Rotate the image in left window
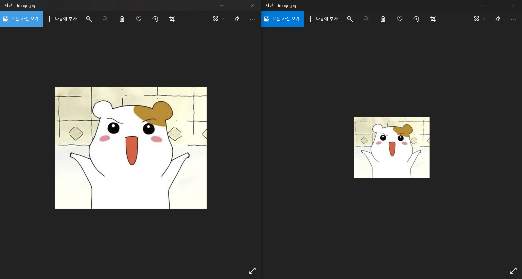522x279 pixels. [x=155, y=19]
